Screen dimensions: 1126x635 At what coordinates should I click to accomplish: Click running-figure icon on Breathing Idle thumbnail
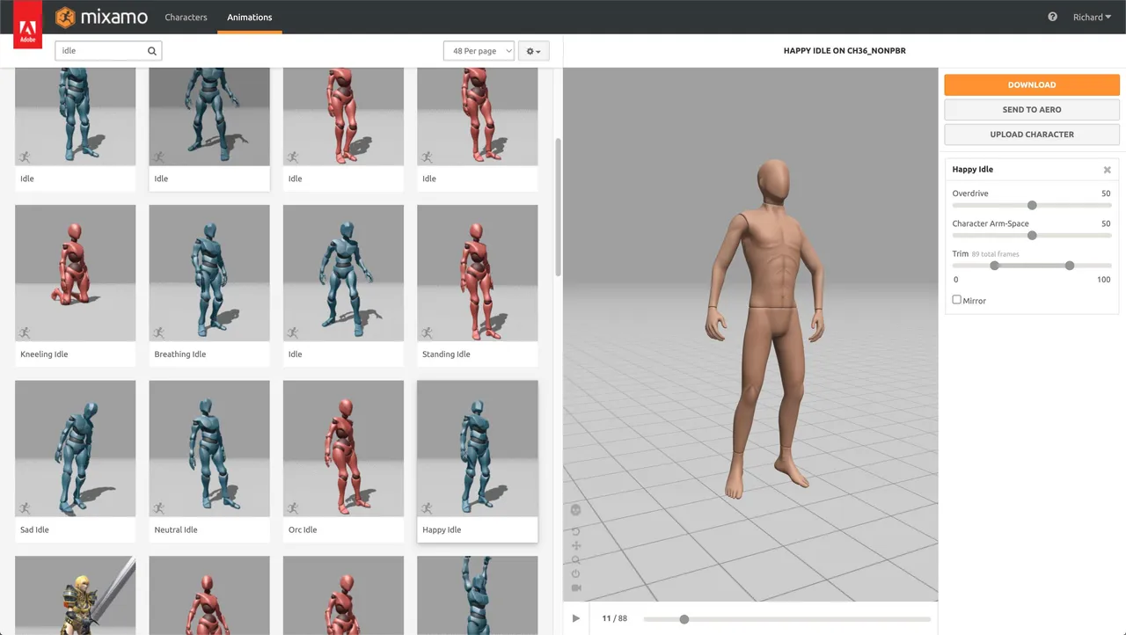click(x=158, y=332)
